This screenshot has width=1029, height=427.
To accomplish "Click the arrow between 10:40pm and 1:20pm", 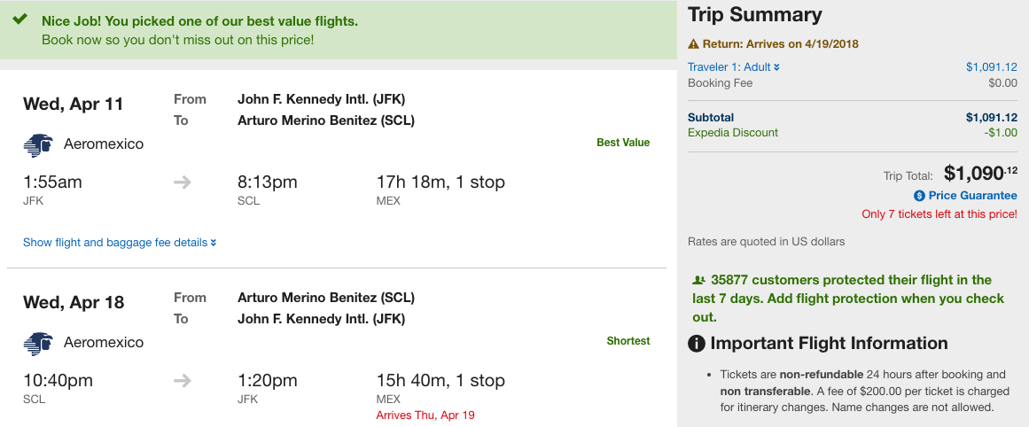I will (183, 381).
